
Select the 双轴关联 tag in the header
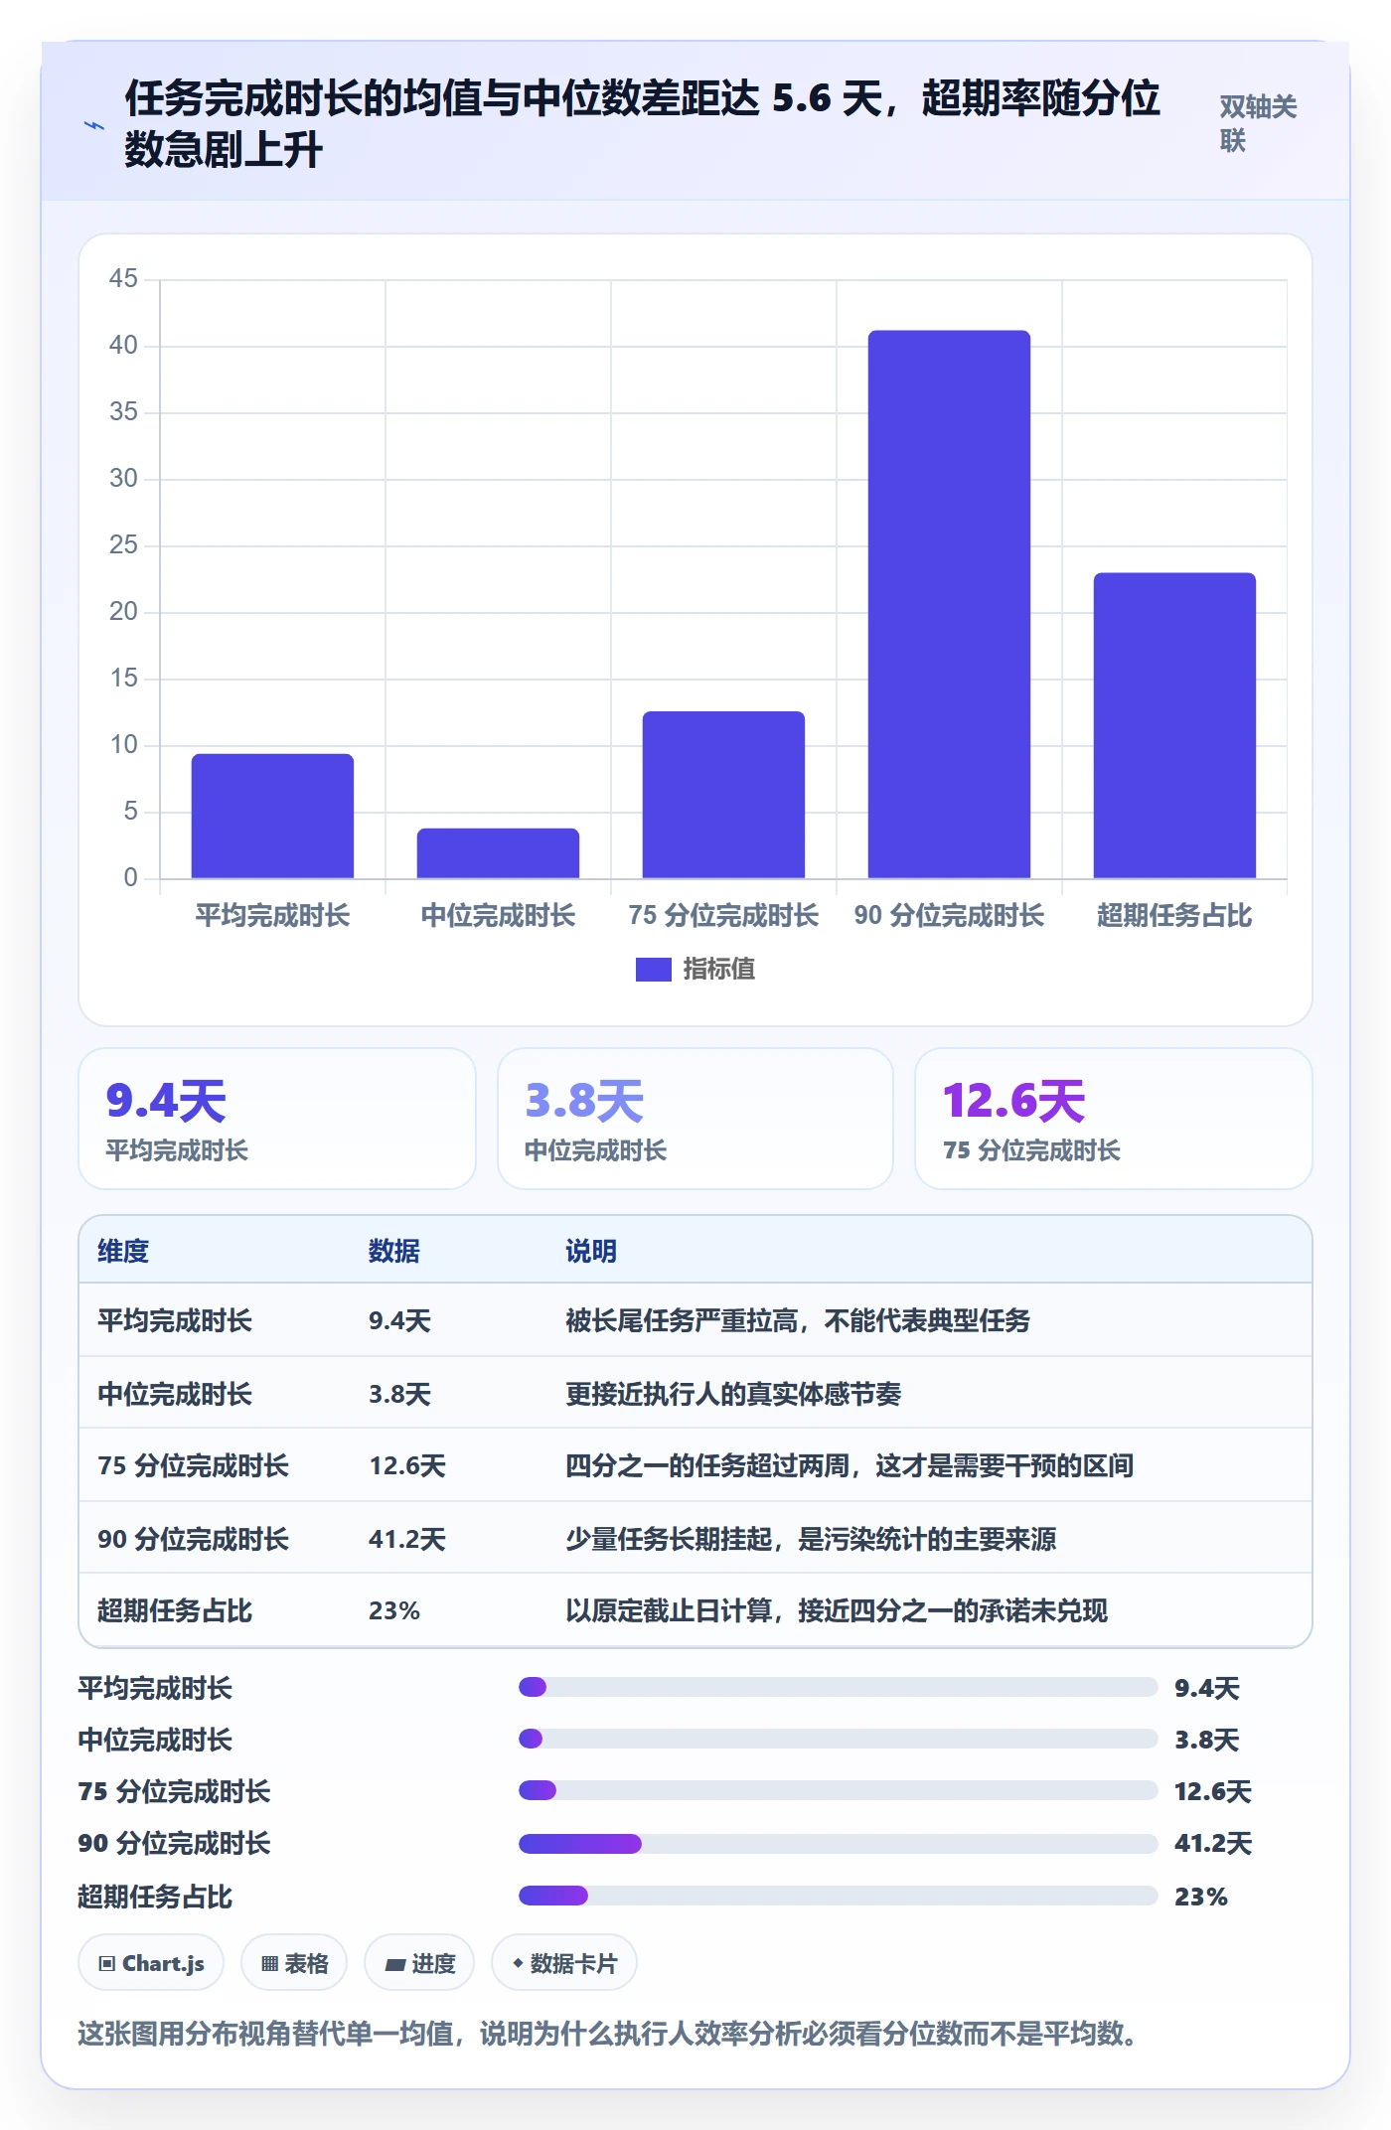pyautogui.click(x=1258, y=123)
